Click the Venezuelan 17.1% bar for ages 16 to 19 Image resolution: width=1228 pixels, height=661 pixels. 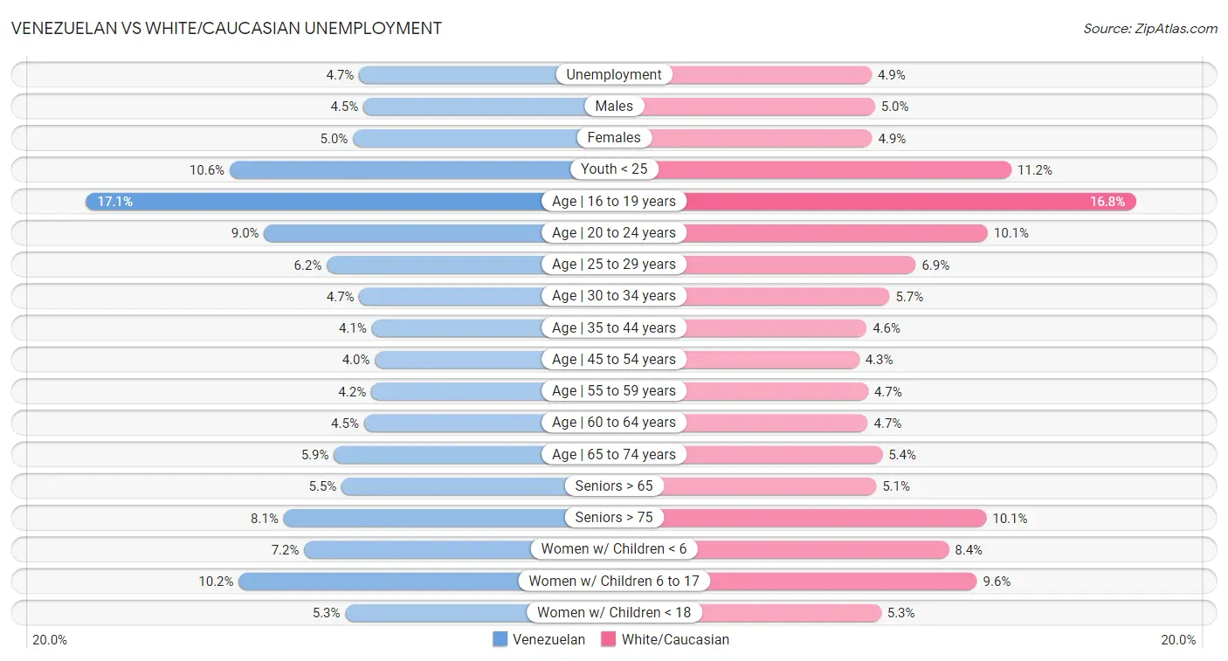[x=314, y=202]
